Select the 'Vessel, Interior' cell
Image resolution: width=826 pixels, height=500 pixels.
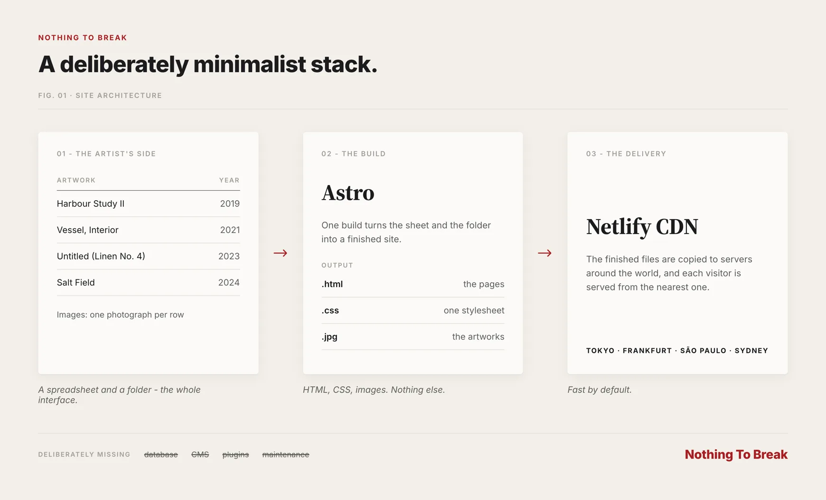[x=87, y=230]
